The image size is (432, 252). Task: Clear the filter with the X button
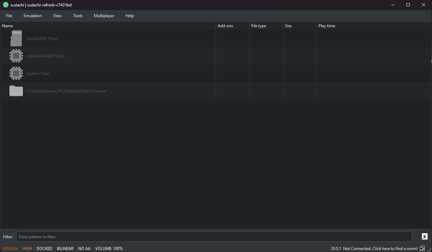click(x=425, y=237)
